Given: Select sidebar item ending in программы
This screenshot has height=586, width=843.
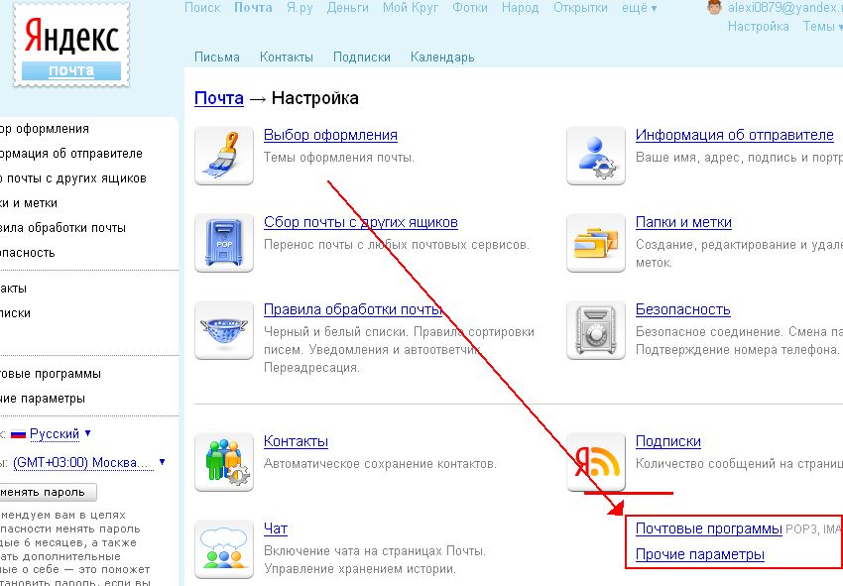Looking at the screenshot, I should pos(51,374).
